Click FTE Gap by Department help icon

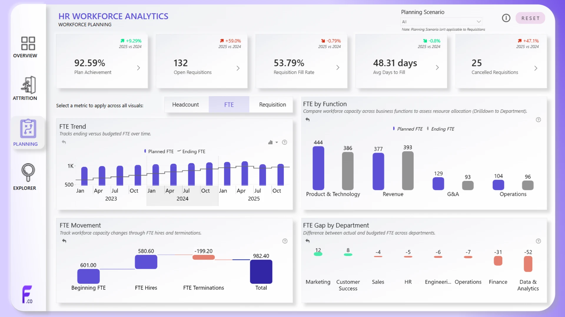pos(538,241)
